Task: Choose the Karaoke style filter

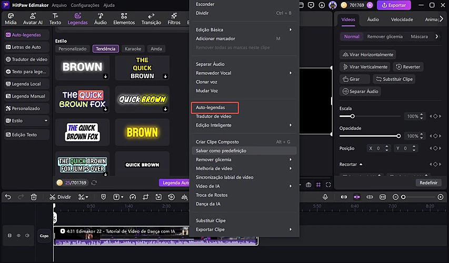Action: [x=133, y=49]
